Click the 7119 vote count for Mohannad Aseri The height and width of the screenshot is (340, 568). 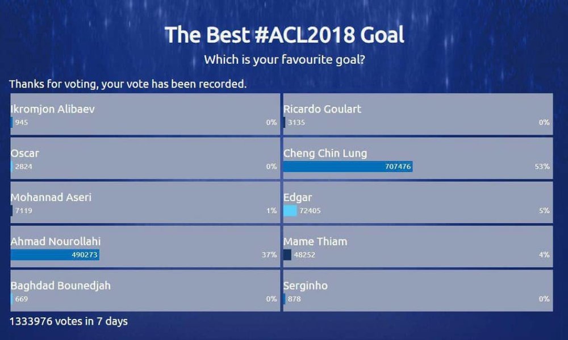[23, 210]
